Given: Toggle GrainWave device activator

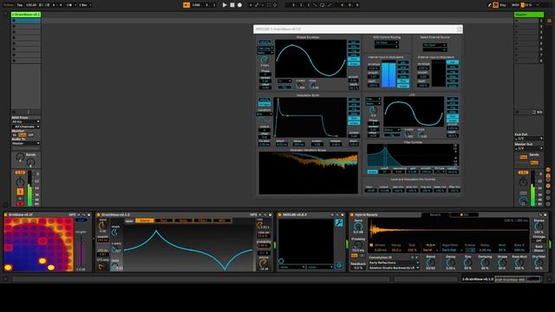Looking at the screenshot, I should (98, 215).
